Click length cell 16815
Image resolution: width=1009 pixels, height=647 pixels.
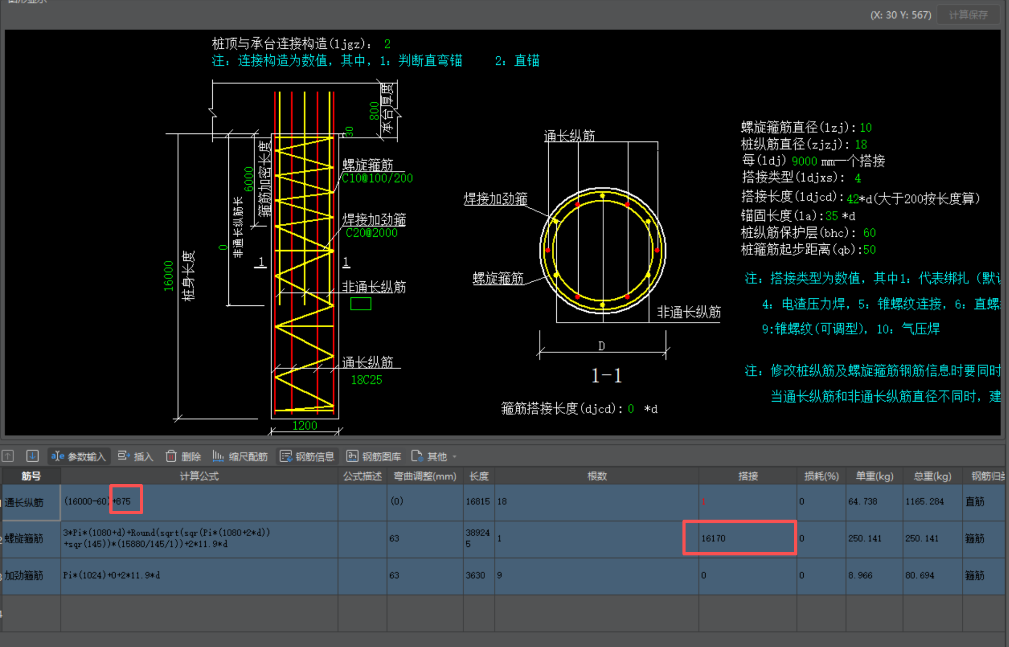click(479, 502)
